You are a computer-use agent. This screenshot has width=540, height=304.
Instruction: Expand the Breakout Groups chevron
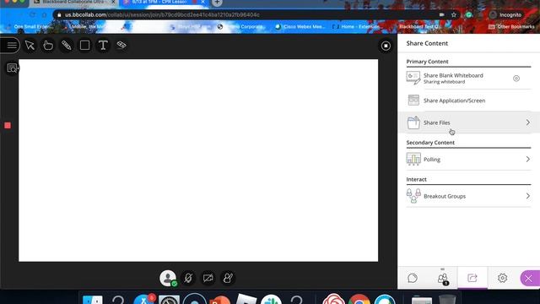528,196
